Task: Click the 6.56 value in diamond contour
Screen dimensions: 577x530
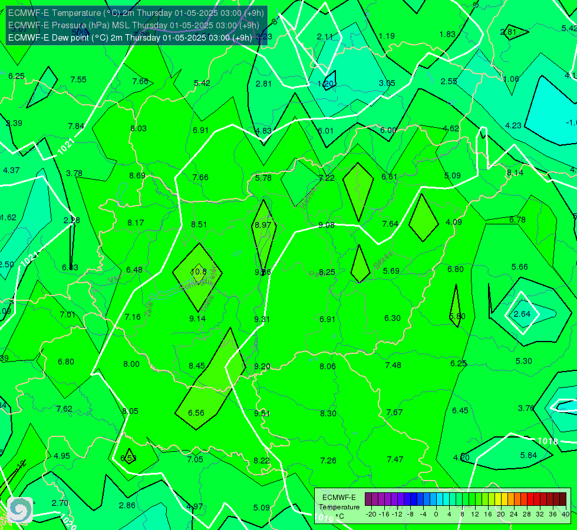Action: 196,413
